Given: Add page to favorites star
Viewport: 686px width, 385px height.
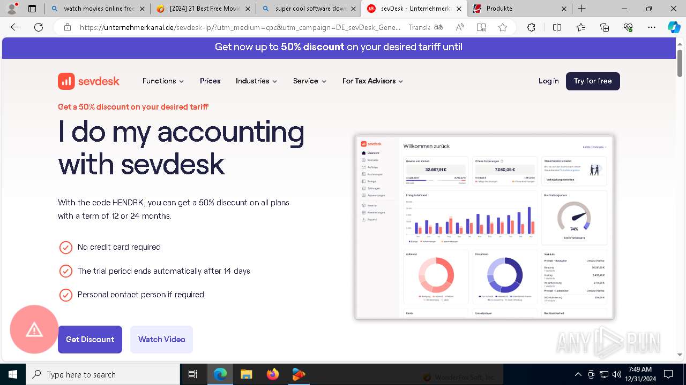Looking at the screenshot, I should tap(503, 27).
